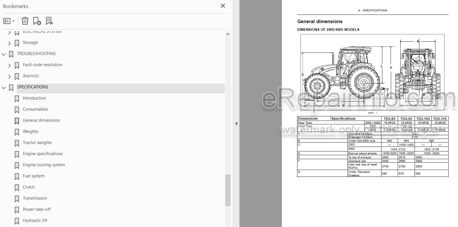Go to the Fuel system bookmark
Screen dimensions: 458x227
[x=34, y=176]
